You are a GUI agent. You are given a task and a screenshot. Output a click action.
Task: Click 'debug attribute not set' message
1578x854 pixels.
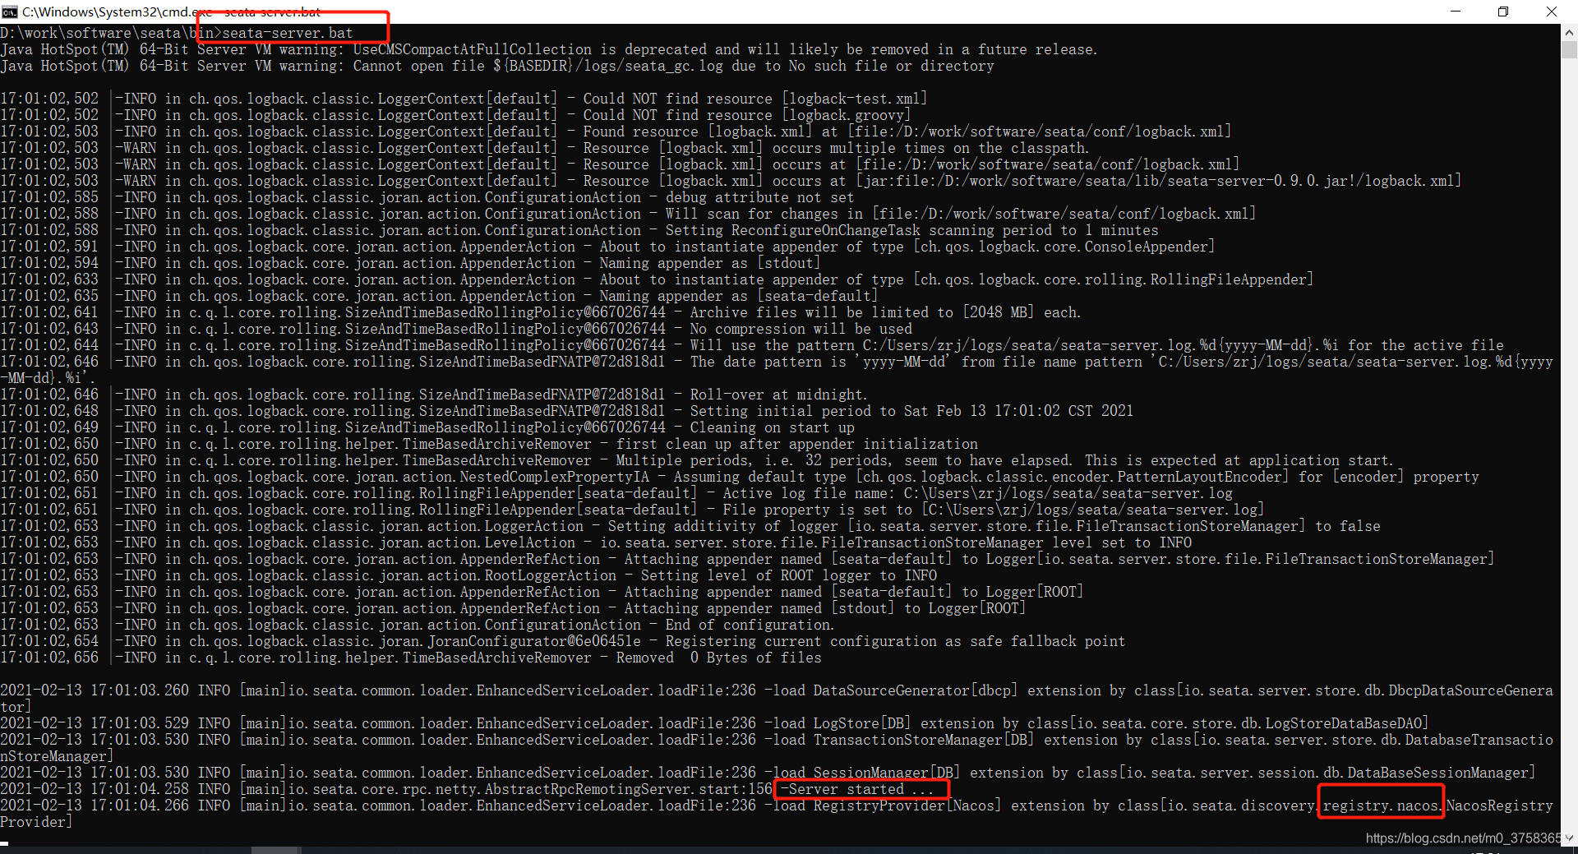point(760,197)
